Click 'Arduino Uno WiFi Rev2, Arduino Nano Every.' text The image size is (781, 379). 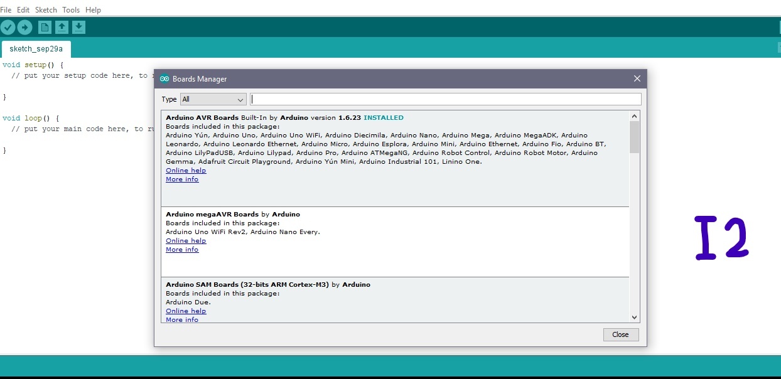243,232
